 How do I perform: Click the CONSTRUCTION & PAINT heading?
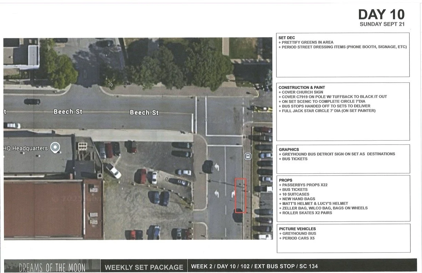pos(302,88)
